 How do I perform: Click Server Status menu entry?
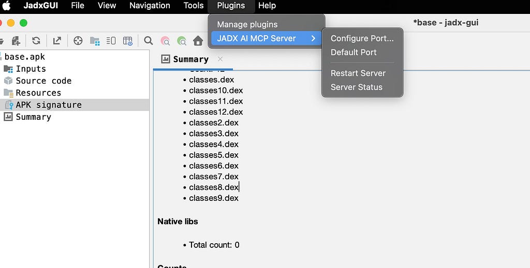click(x=356, y=87)
